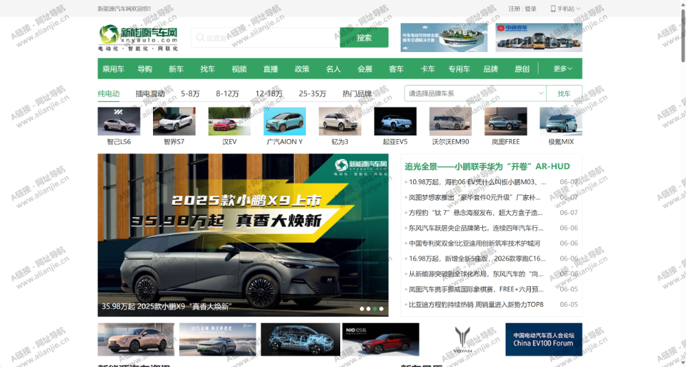The width and height of the screenshot is (686, 367).
Task: Open the 会展 navigation item
Action: click(365, 68)
